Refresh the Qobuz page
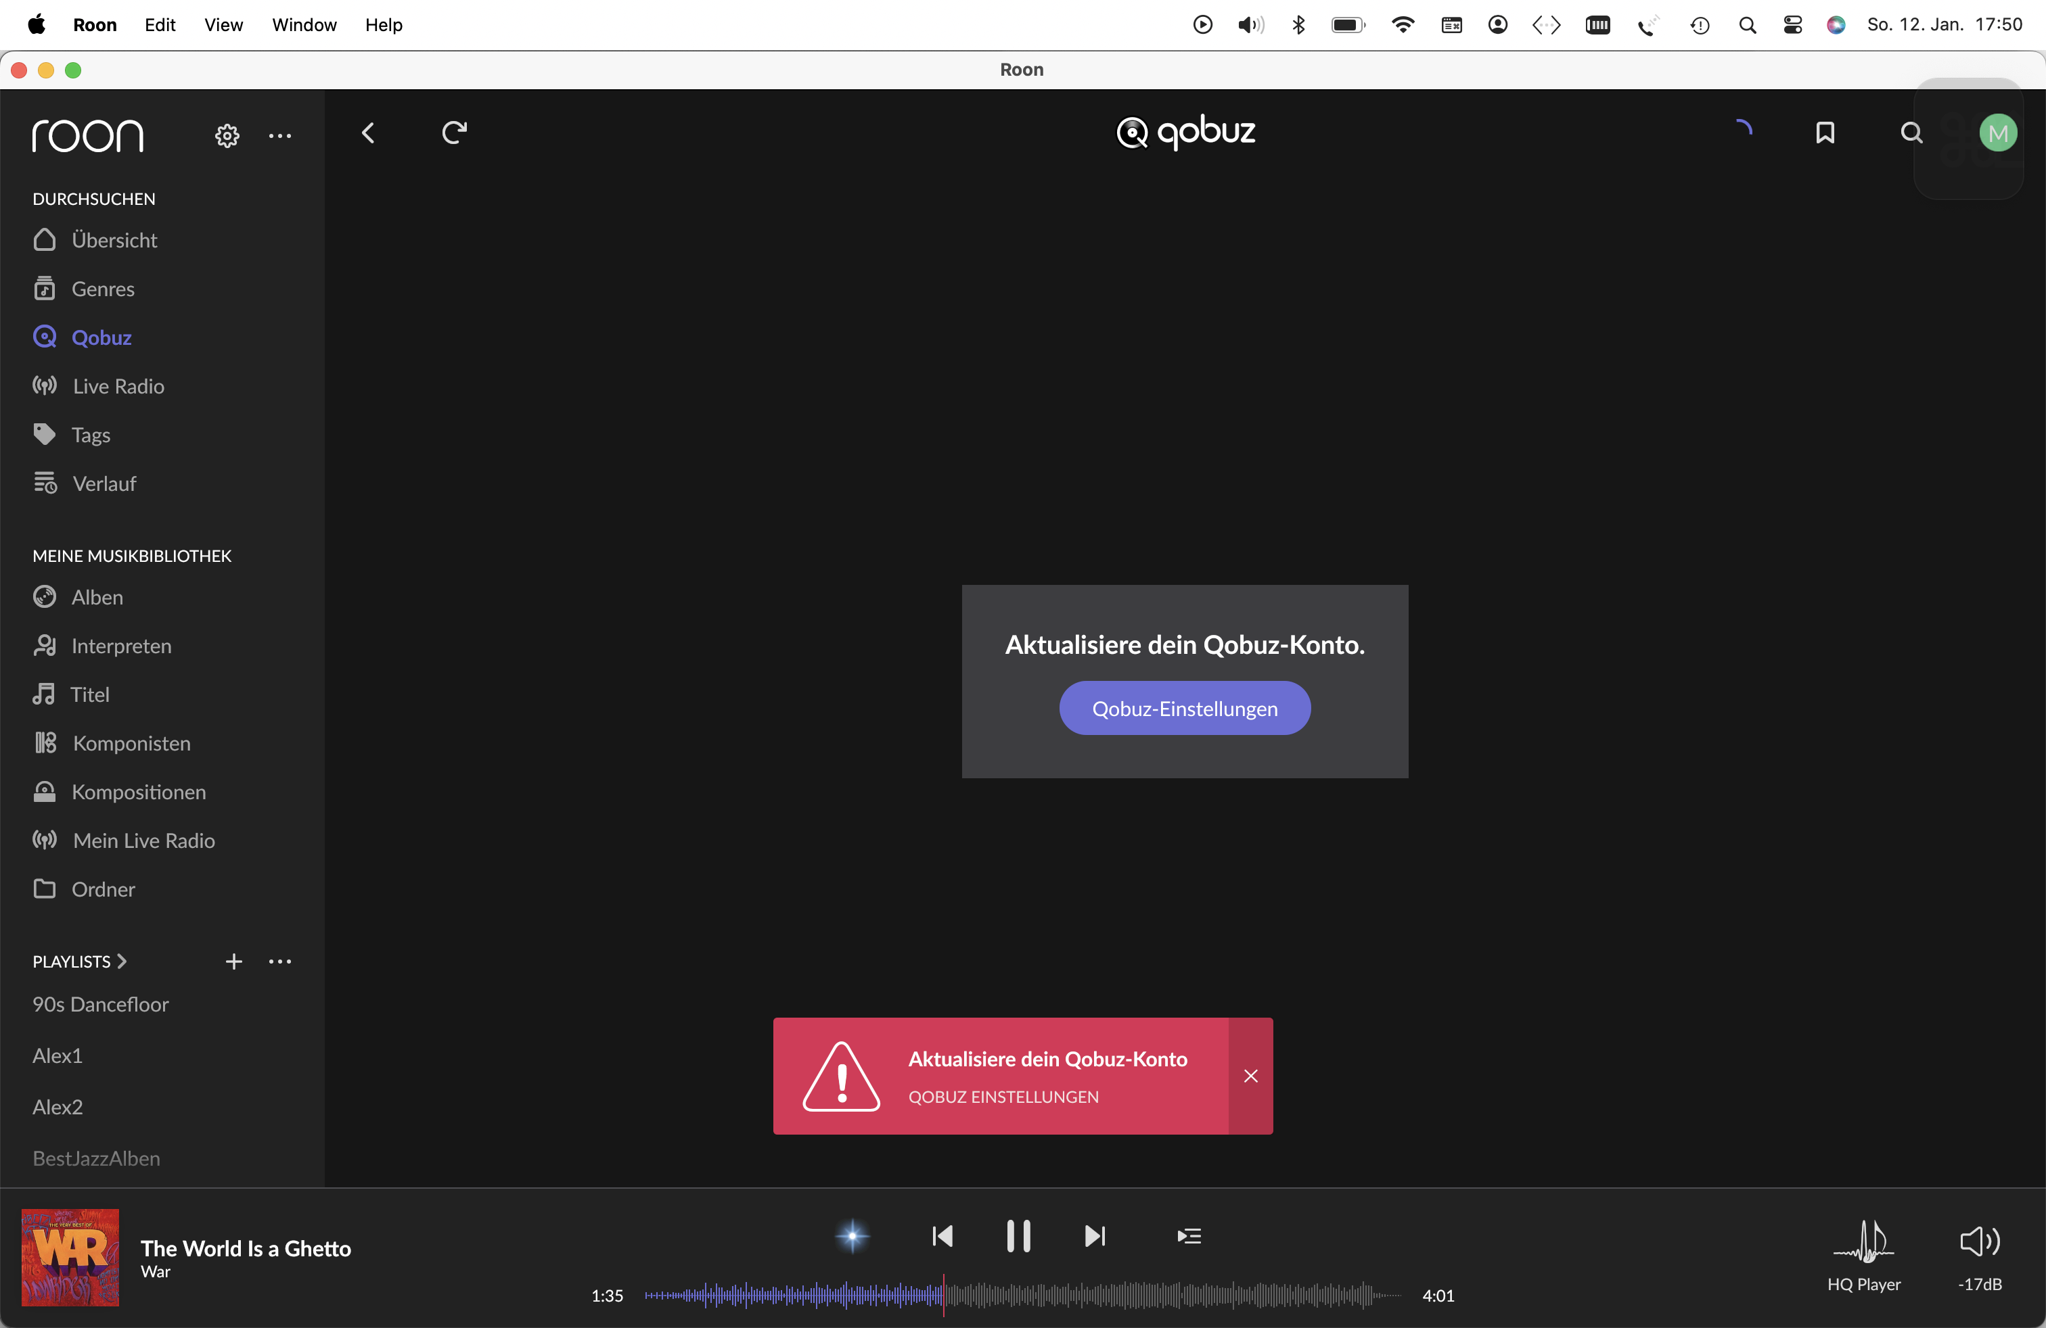This screenshot has width=2046, height=1328. tap(454, 133)
